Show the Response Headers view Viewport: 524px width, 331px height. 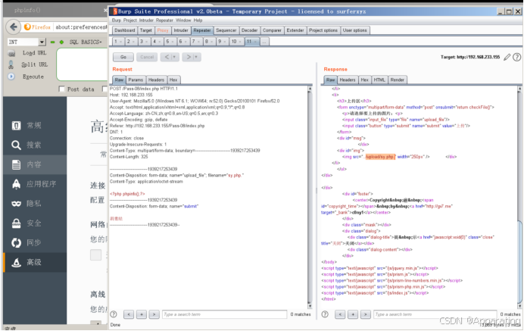tap(348, 80)
